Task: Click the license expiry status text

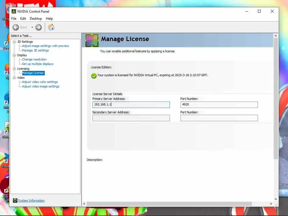Action: pos(153,75)
